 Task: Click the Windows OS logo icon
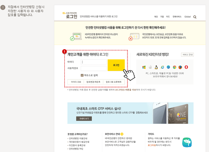(144, 67)
